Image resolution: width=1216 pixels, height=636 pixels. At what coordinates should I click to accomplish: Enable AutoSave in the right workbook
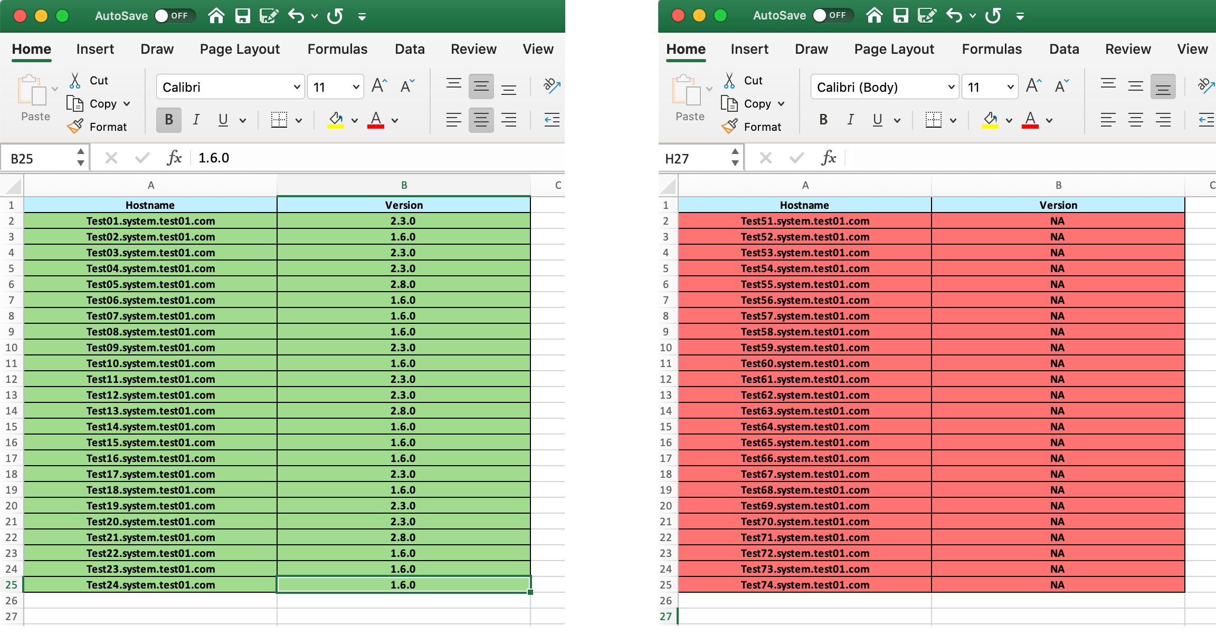(x=833, y=15)
